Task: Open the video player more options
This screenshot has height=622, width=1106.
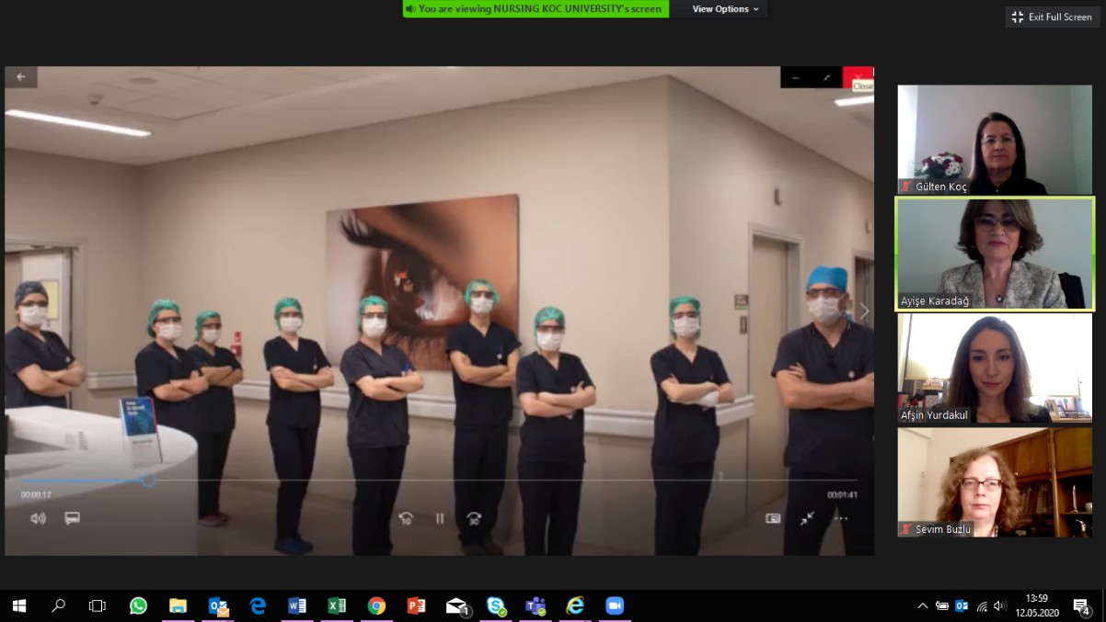Action: coord(841,518)
